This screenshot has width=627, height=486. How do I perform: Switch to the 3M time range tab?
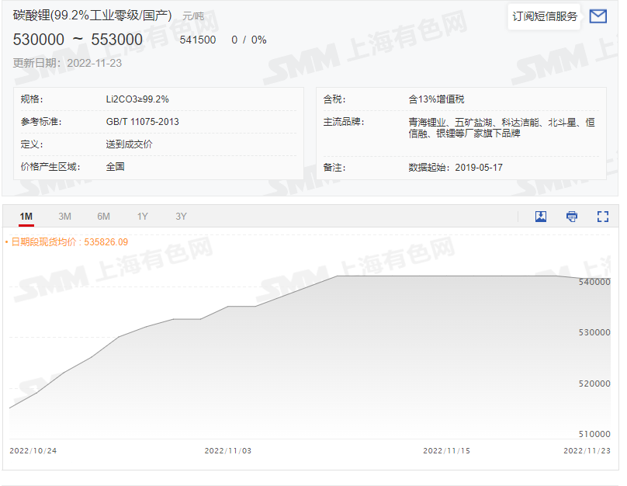65,217
